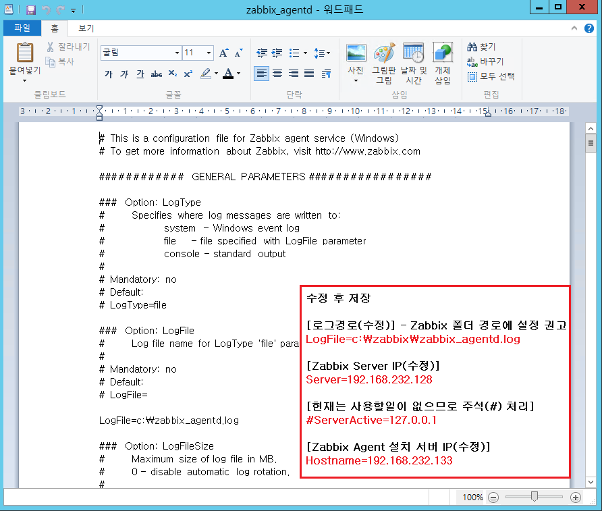Click the paragraph settings icon
The width and height of the screenshot is (602, 511).
point(326,74)
